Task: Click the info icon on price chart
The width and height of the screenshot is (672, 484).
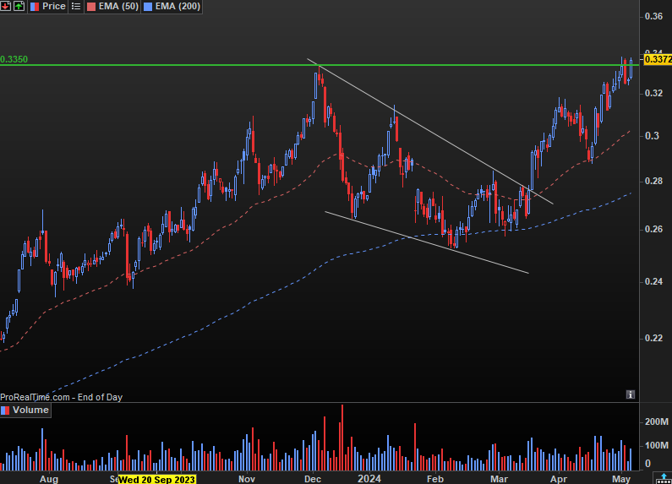Action: click(x=630, y=394)
